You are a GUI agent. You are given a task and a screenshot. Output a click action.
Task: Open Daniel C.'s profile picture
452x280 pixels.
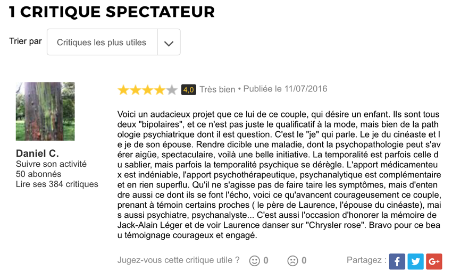click(45, 112)
